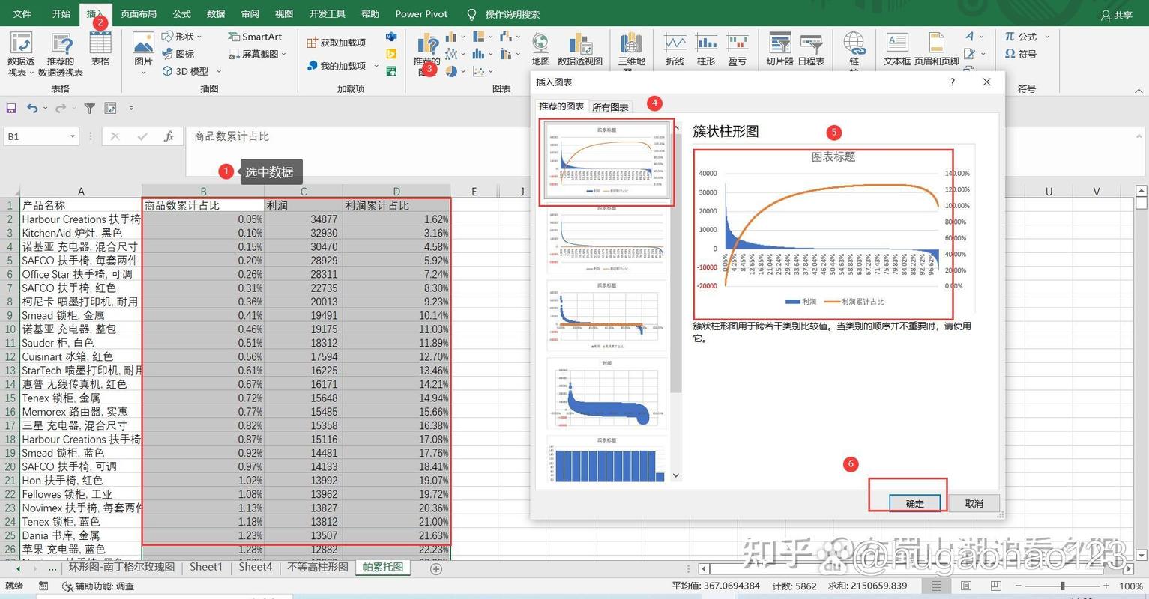
Task: Insert a 日程表 timeline filter
Action: pos(812,49)
